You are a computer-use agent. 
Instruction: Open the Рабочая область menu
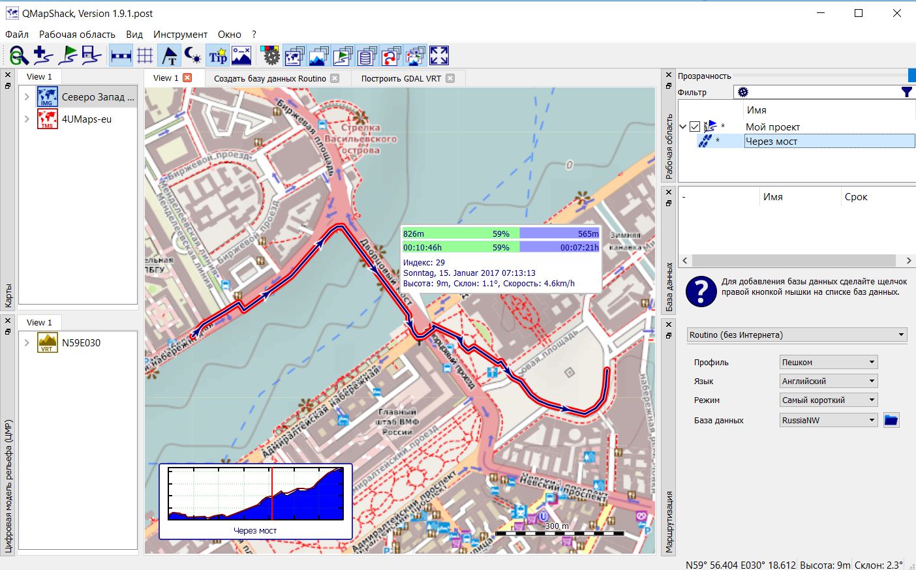[77, 34]
